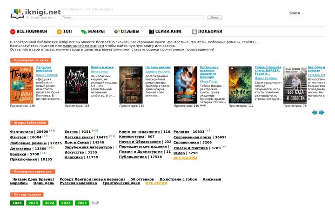This screenshot has width=335, height=209.
Task: Select the Ужасы и Мистика genre
Action: coord(191,148)
